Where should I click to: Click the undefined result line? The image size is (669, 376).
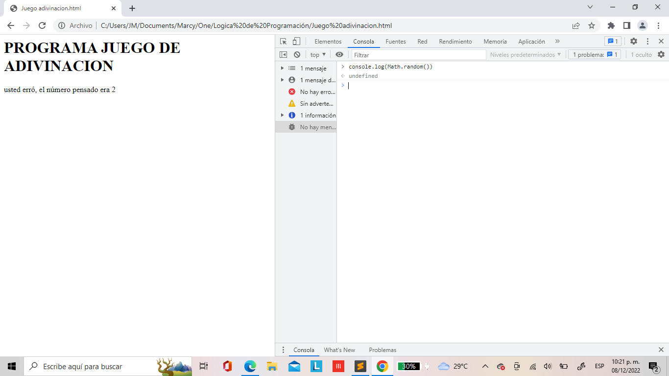click(363, 76)
